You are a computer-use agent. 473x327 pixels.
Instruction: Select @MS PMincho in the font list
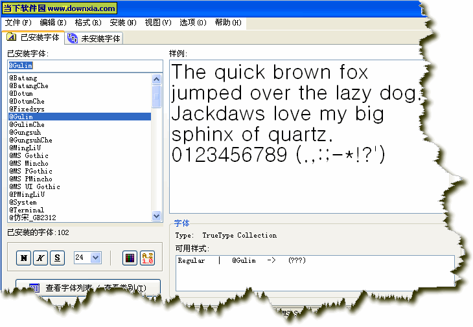click(80, 179)
